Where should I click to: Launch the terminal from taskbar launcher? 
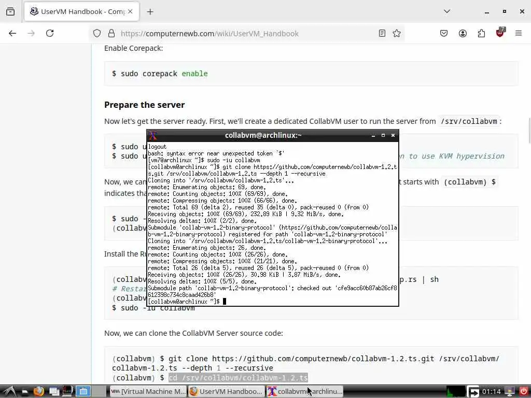click(x=68, y=392)
